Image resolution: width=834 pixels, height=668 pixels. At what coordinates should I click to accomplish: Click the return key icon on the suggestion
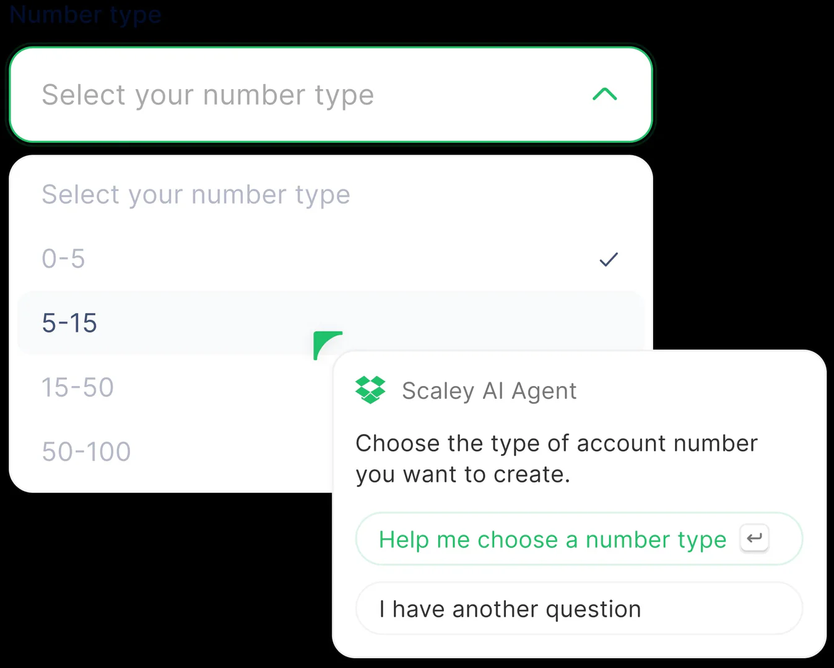(x=754, y=539)
